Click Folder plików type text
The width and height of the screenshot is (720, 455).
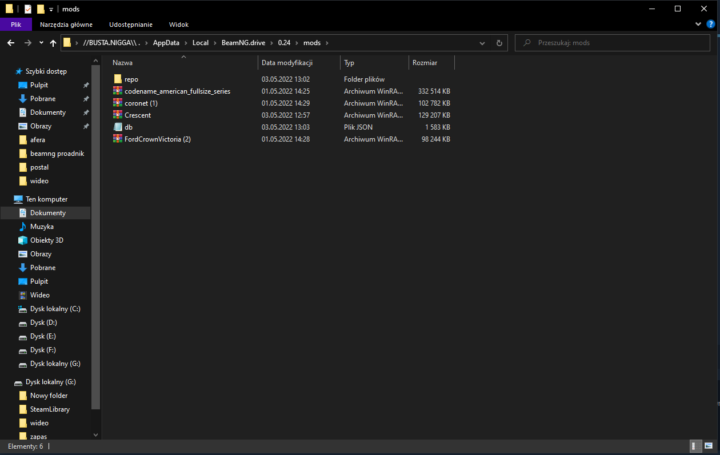pos(365,79)
